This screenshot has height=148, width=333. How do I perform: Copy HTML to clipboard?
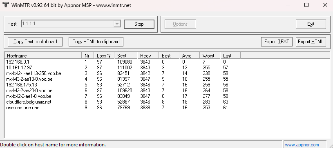click(x=96, y=42)
